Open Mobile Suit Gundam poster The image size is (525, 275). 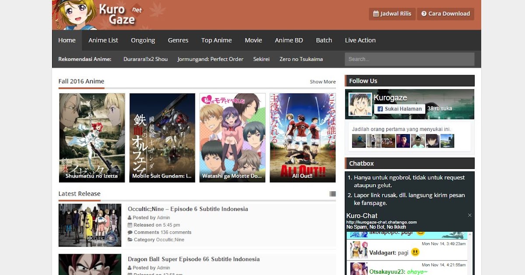click(162, 137)
